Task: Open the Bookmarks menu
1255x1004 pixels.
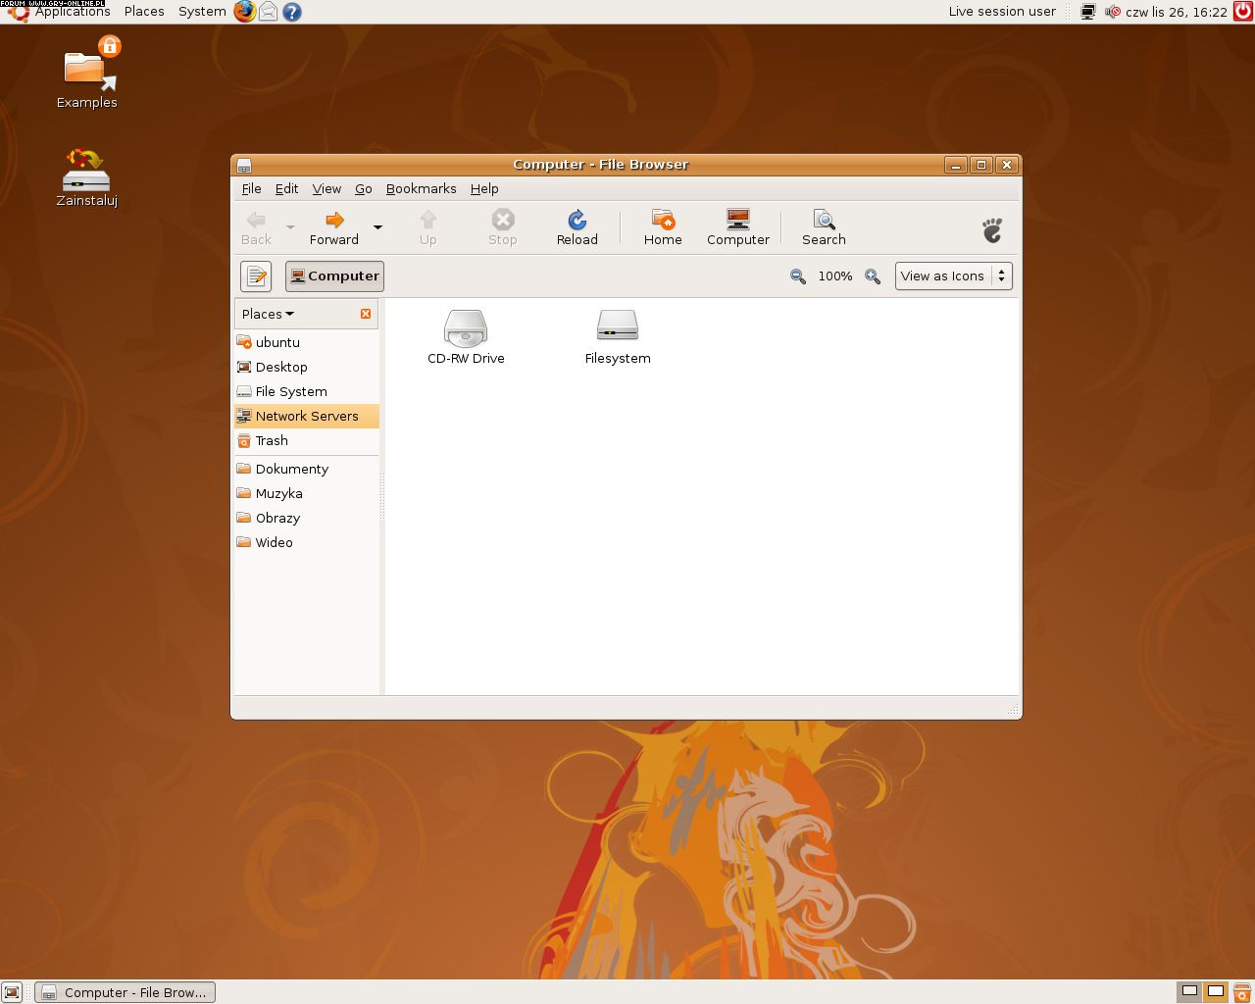Action: (x=422, y=188)
